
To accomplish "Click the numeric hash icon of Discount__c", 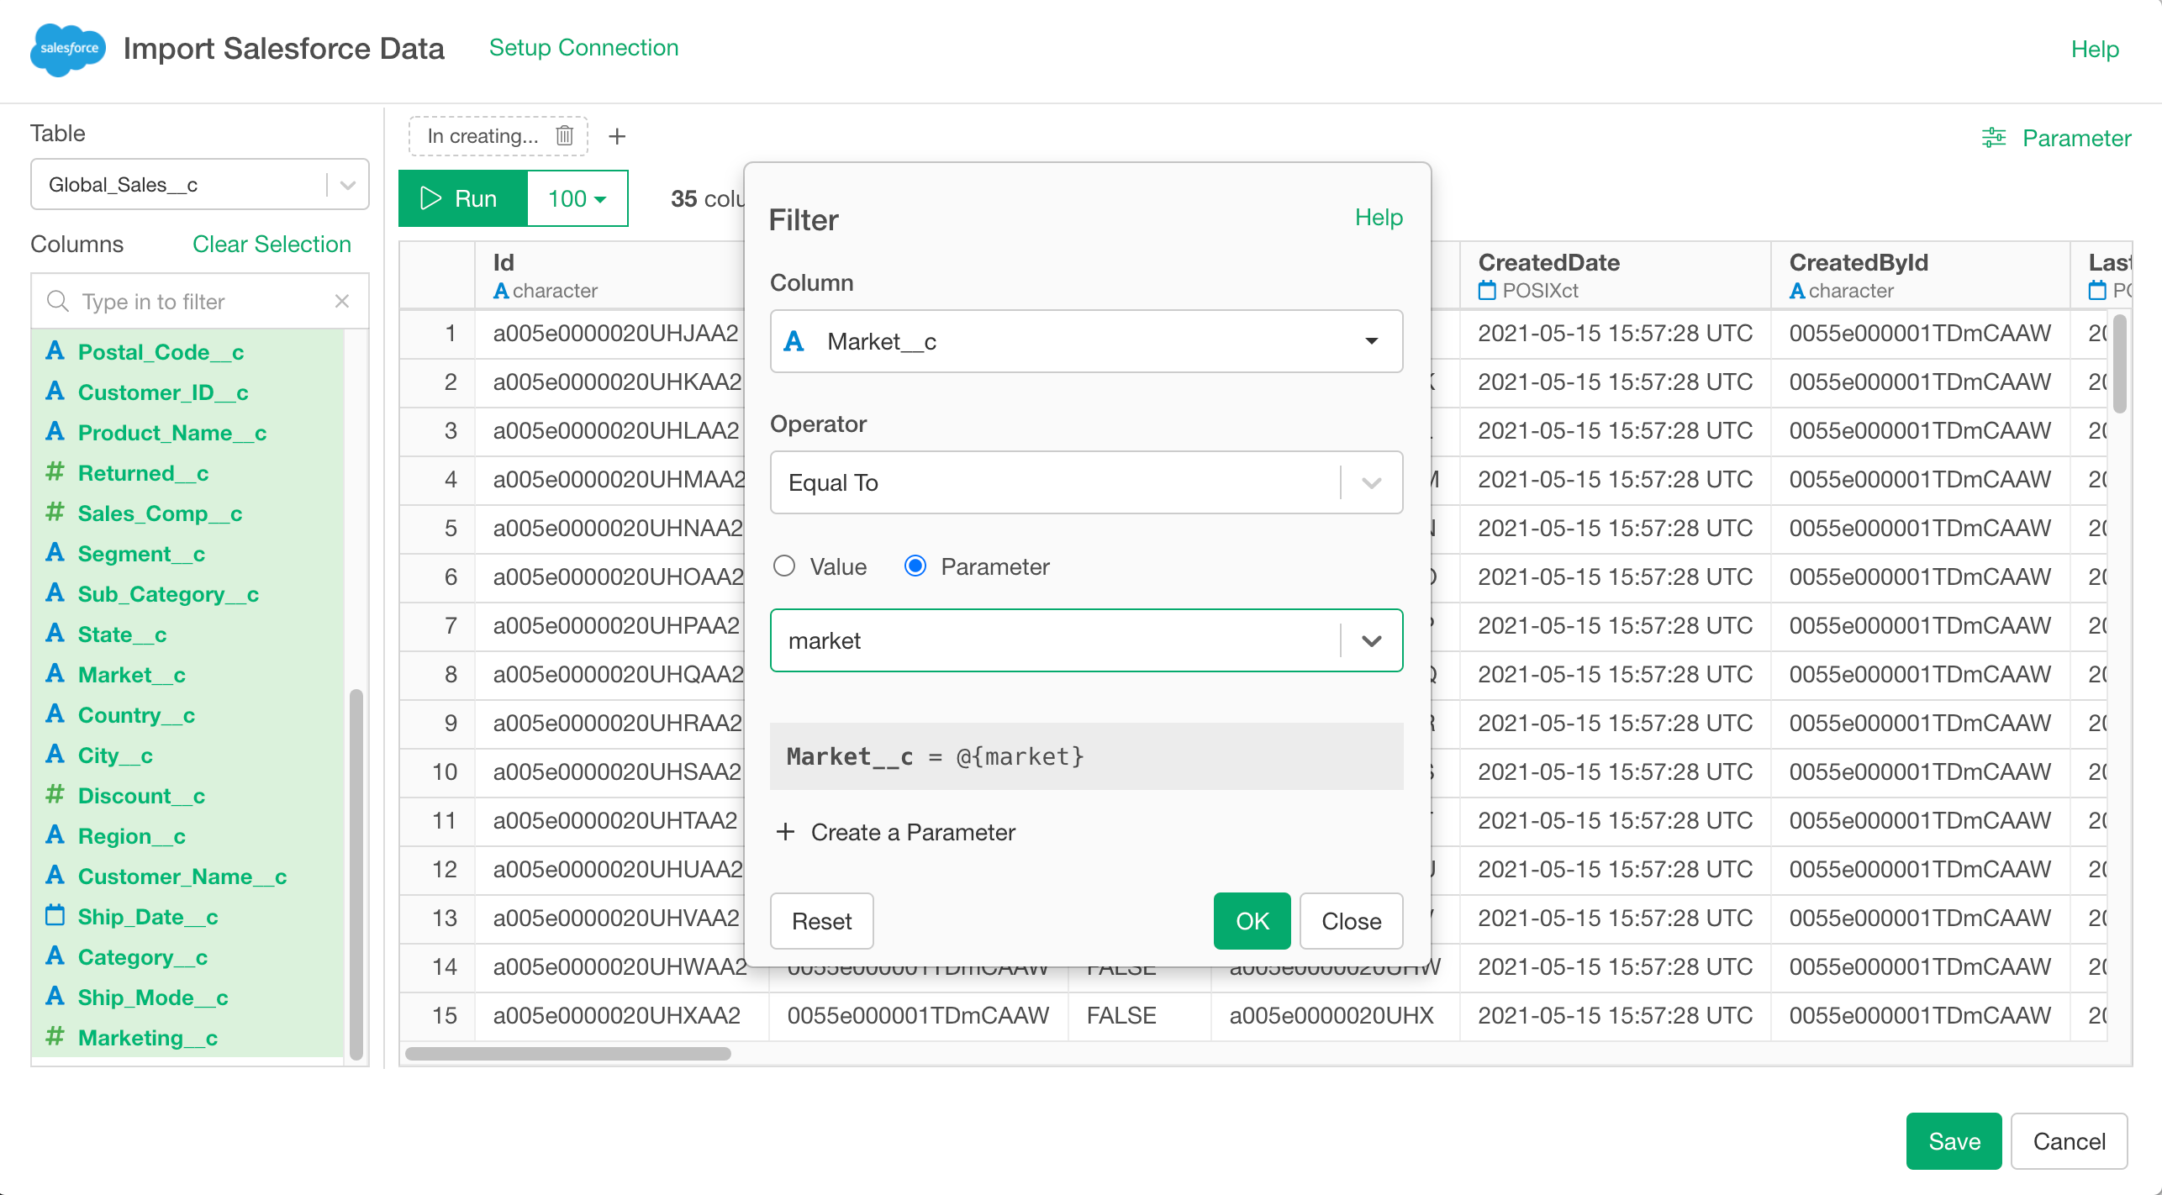I will point(55,795).
